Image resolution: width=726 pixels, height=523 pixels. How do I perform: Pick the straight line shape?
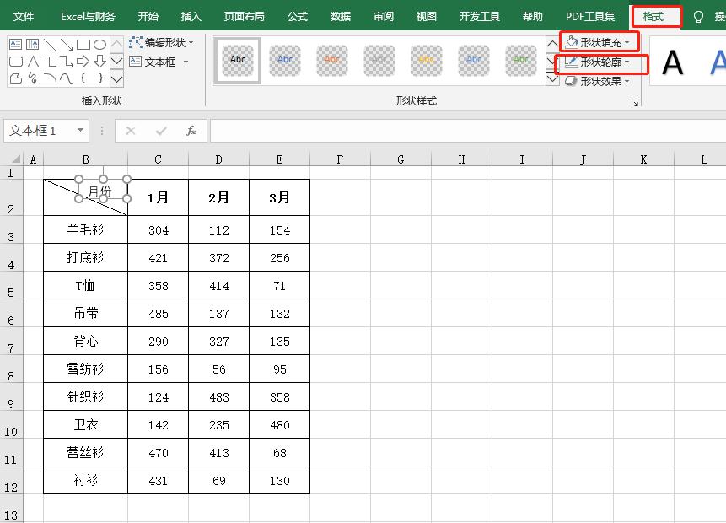pos(50,45)
